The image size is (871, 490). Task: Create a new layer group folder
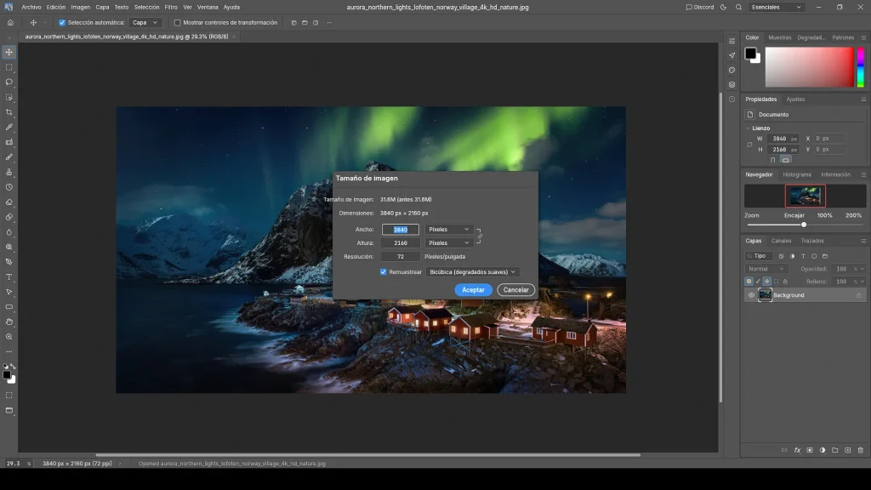[835, 451]
